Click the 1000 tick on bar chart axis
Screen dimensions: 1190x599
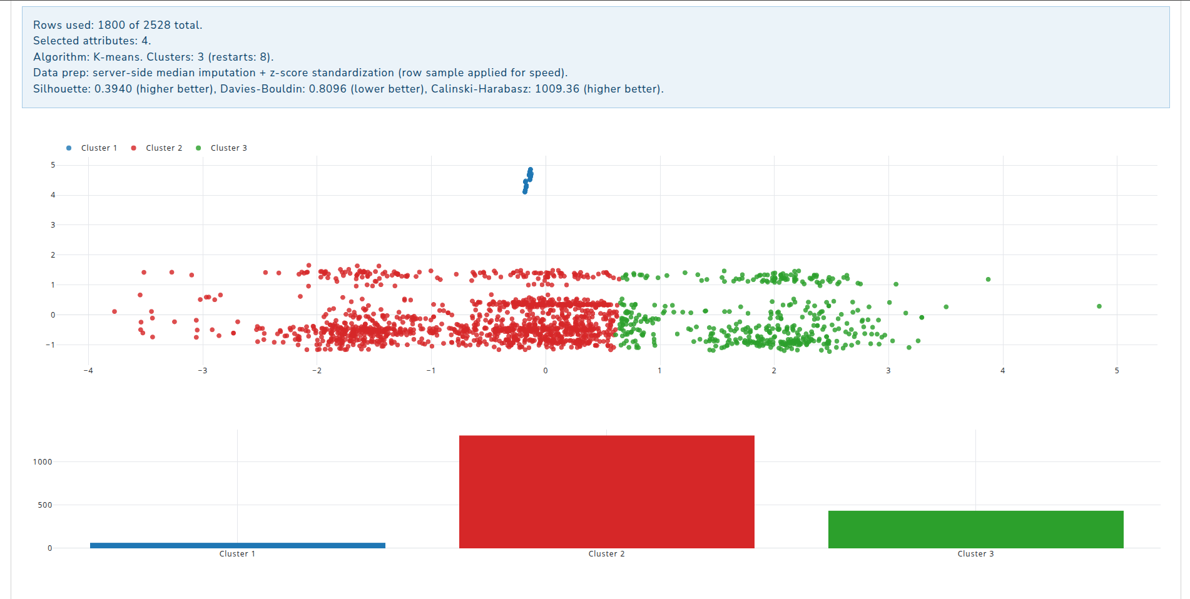click(x=43, y=462)
